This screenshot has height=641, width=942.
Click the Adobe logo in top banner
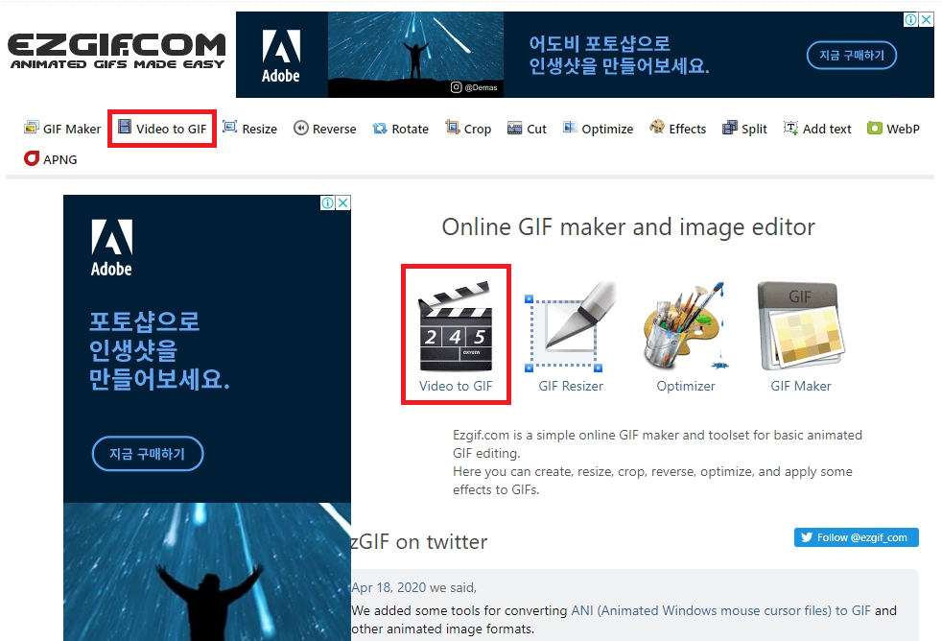tap(281, 56)
